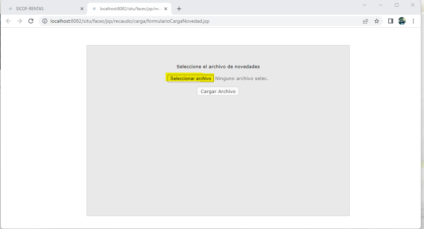Viewport: 424px width, 229px height.
Task: Close the localhost:8082 tab
Action: pos(166,9)
